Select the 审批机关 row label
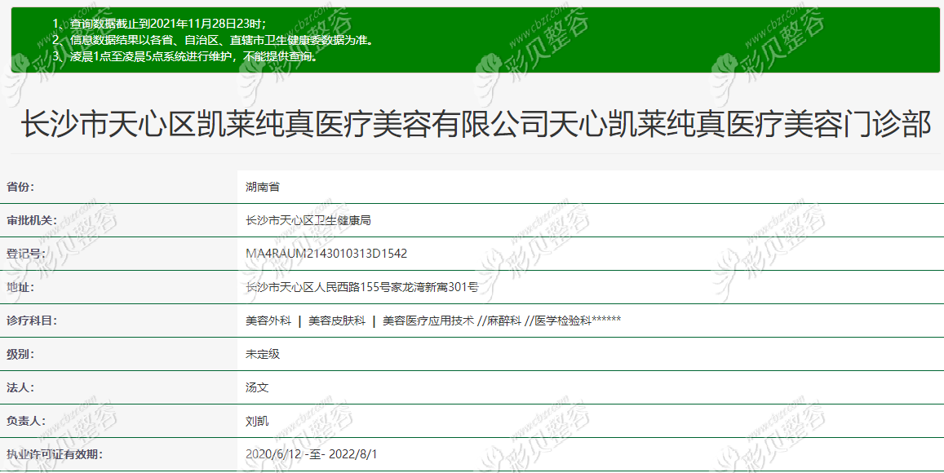The height and width of the screenshot is (473, 944). click(32, 220)
